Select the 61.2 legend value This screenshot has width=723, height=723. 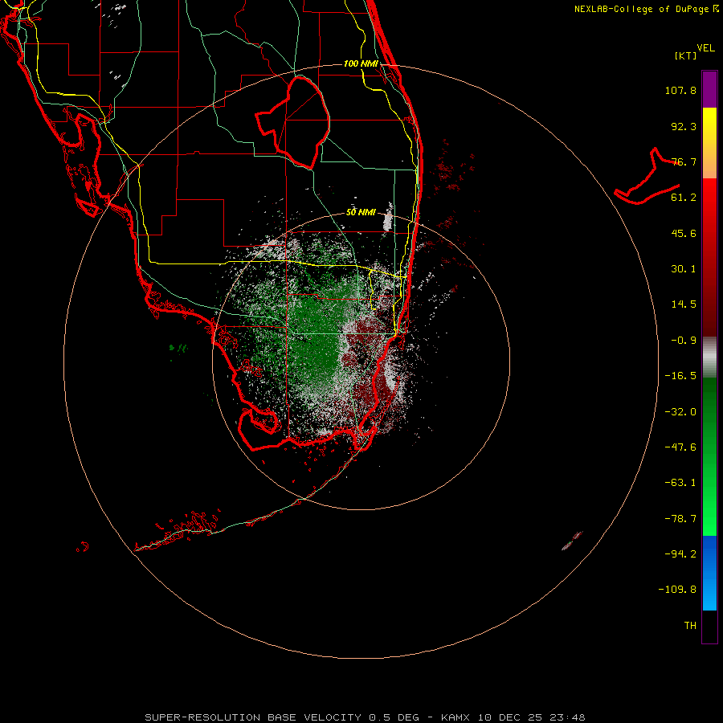pyautogui.click(x=684, y=198)
